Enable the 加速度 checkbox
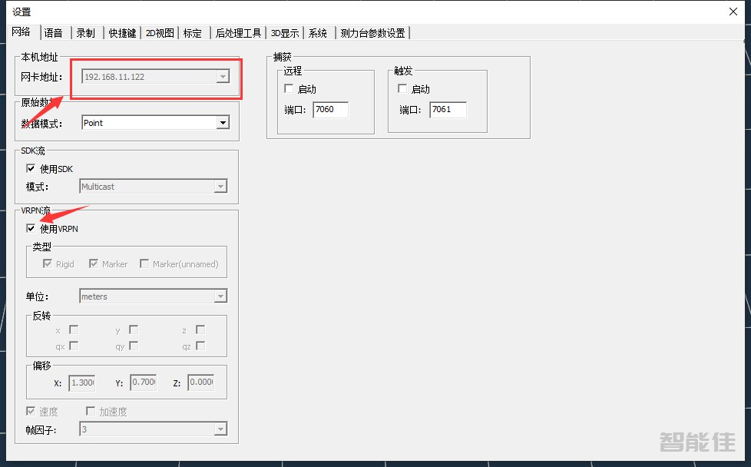 90,411
